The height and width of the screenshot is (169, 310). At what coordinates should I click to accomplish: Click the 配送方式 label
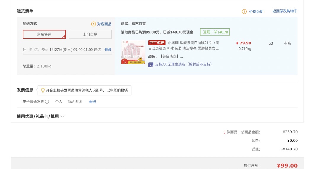tap(30, 23)
